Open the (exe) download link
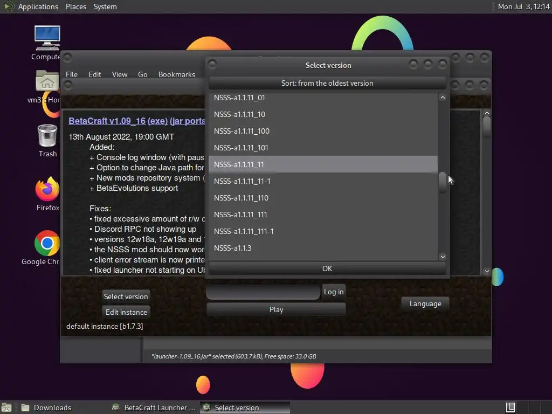The image size is (552, 414). (x=158, y=121)
